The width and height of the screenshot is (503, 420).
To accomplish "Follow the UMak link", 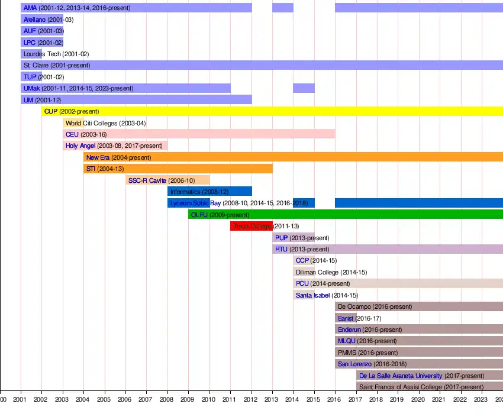I will [31, 88].
